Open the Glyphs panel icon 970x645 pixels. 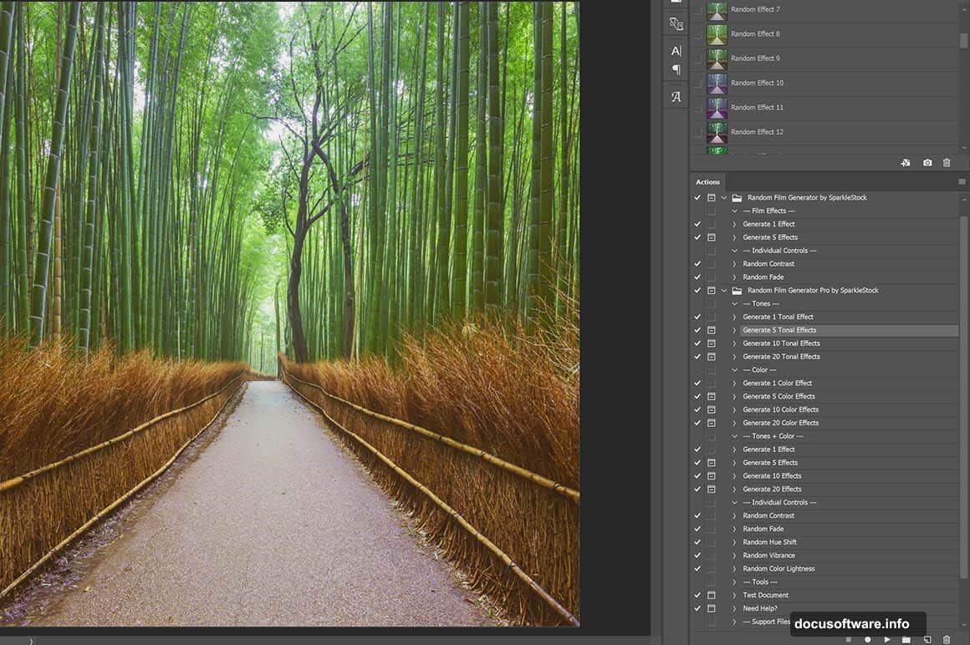click(x=675, y=96)
